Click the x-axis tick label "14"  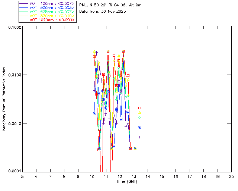pos(148,176)
